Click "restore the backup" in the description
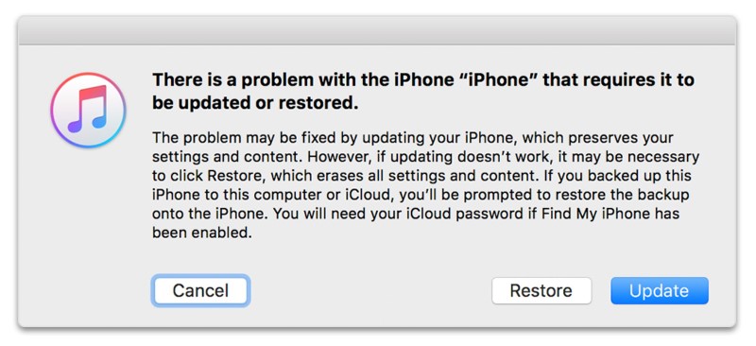The height and width of the screenshot is (346, 756). click(624, 196)
